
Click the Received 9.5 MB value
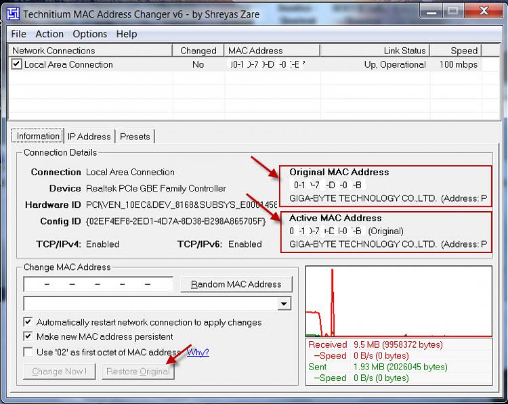tap(398, 344)
